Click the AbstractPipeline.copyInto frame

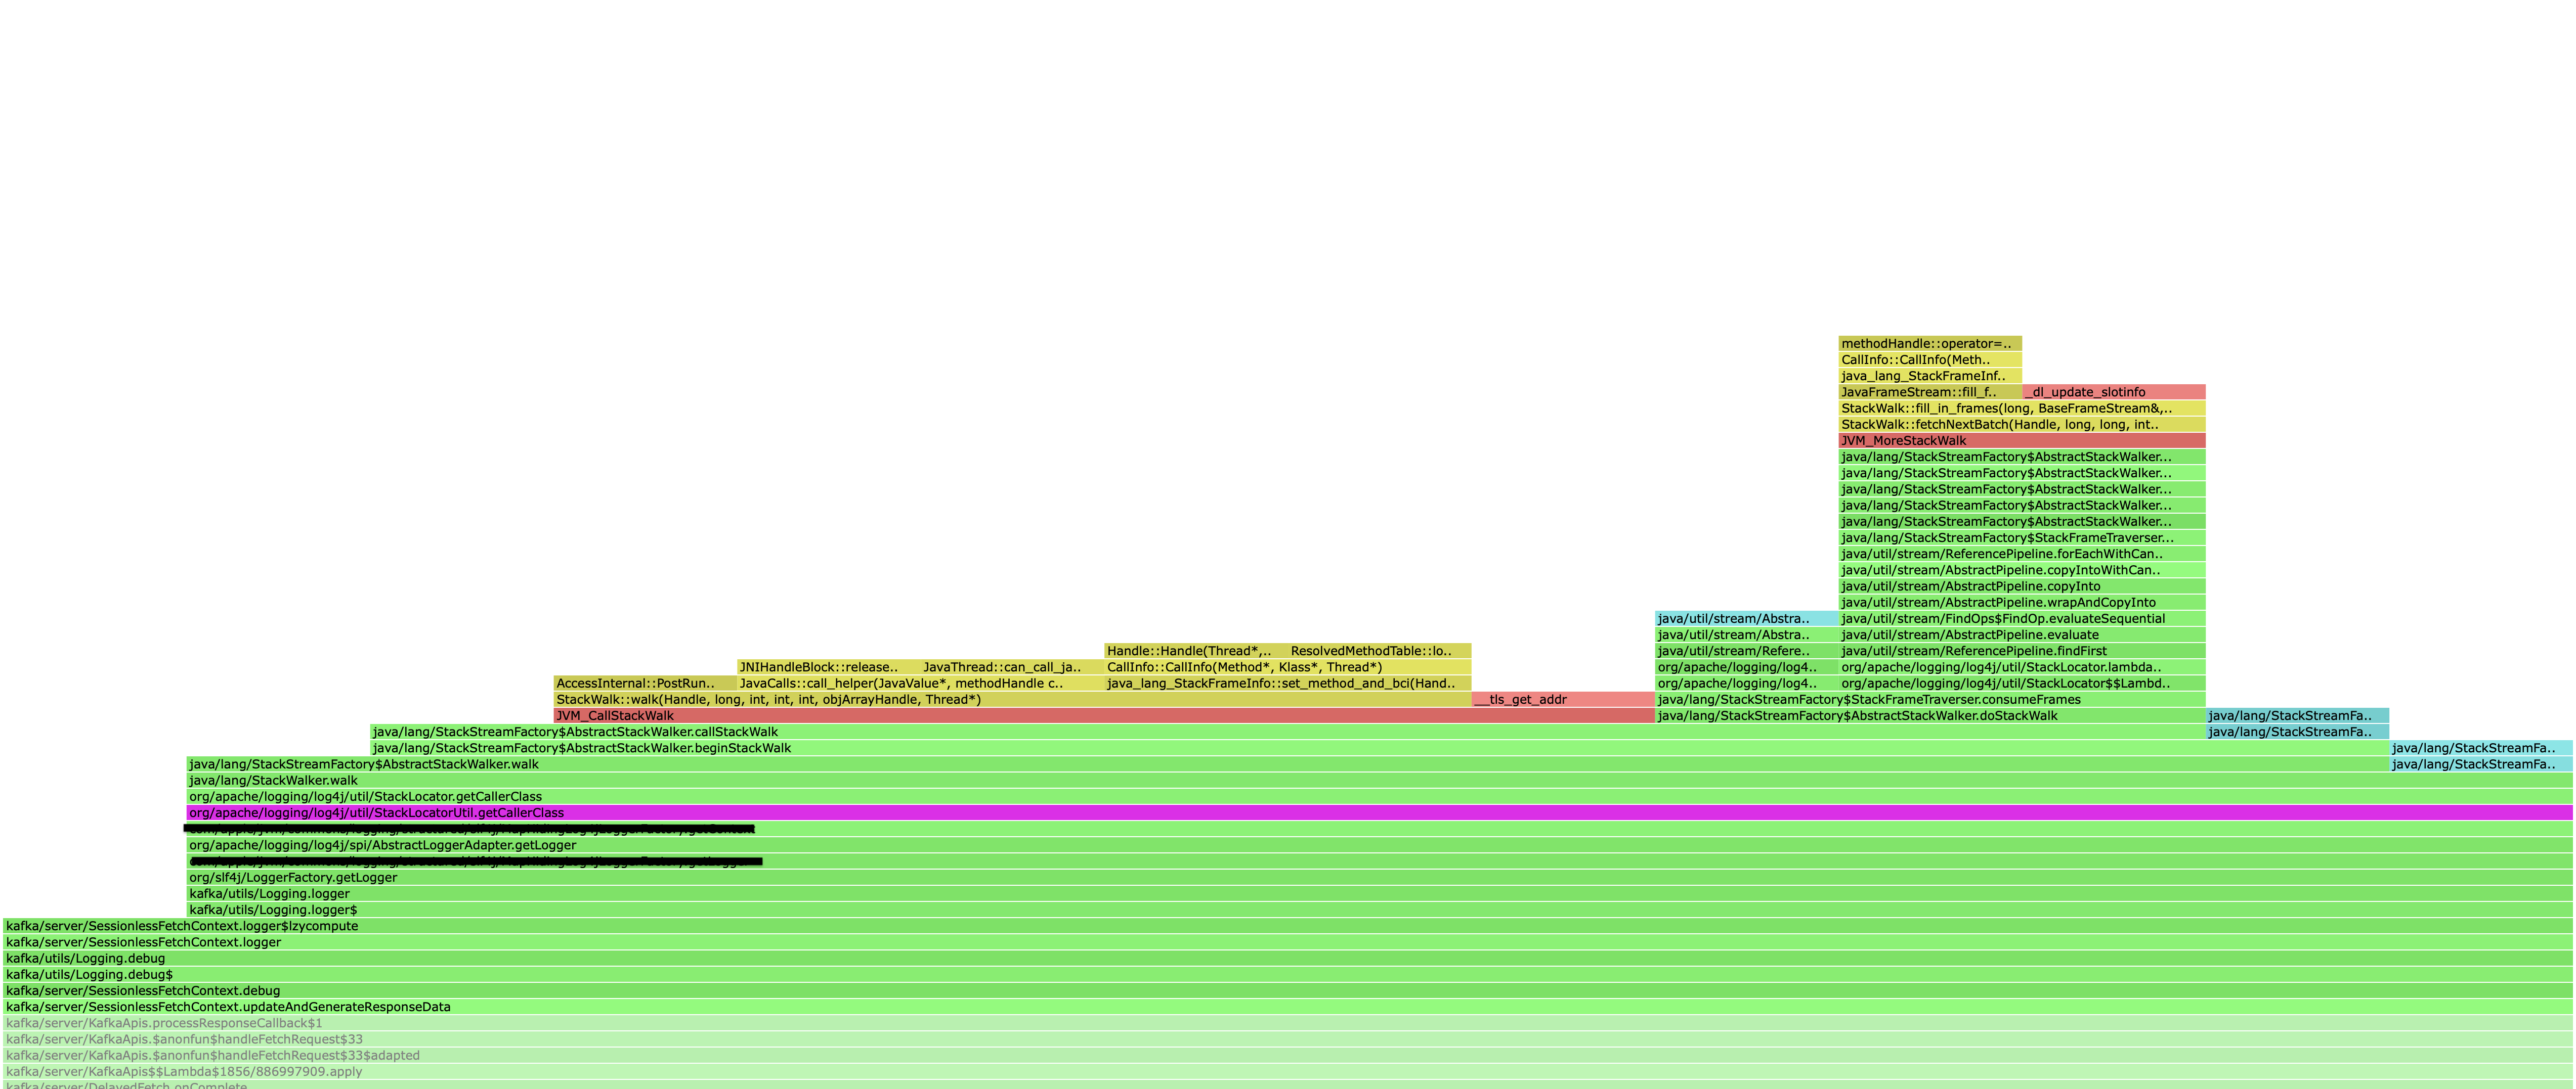click(x=2022, y=586)
